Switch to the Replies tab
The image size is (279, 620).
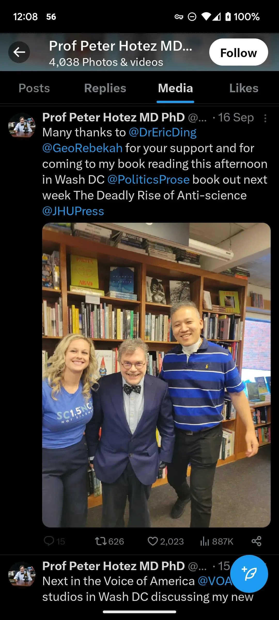pos(105,88)
